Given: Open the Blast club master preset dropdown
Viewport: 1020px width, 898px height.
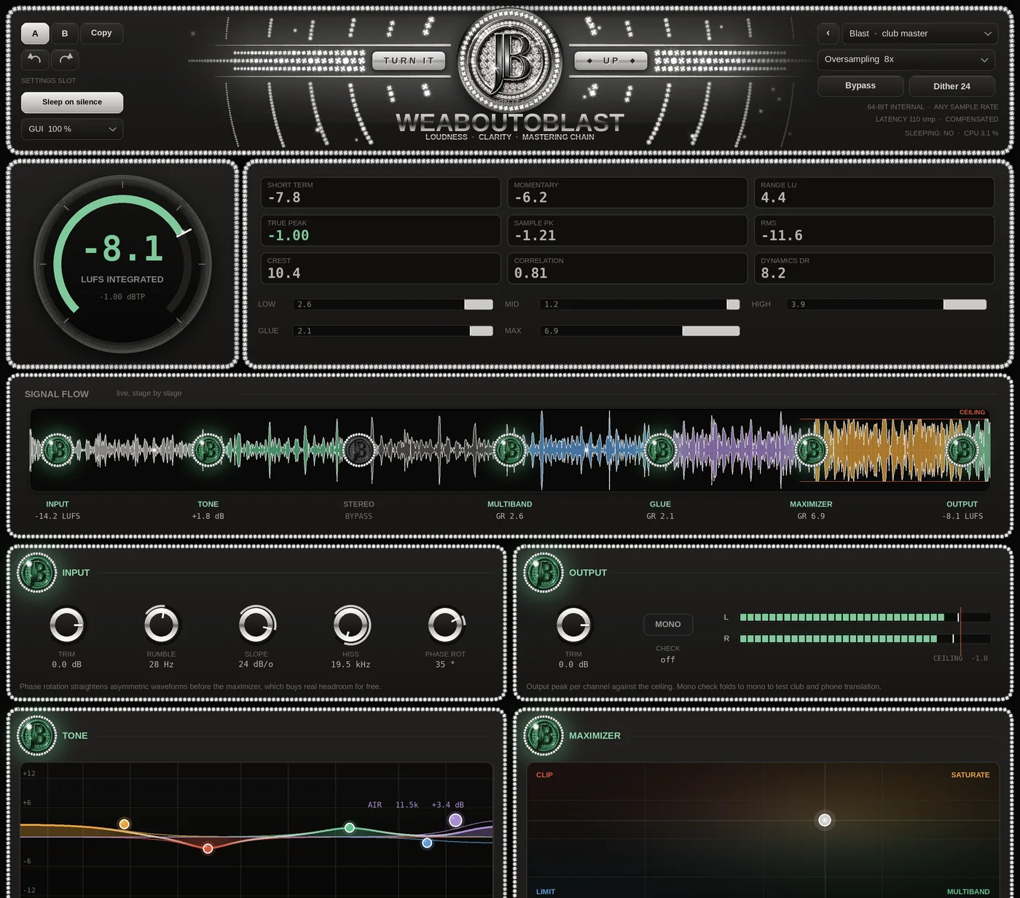Looking at the screenshot, I should coord(919,34).
